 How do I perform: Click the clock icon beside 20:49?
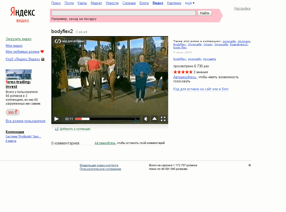point(77,32)
